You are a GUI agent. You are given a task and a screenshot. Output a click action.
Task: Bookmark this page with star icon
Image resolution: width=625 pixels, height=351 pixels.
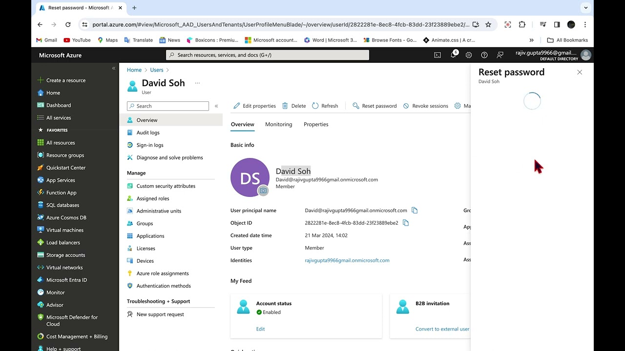point(488,24)
